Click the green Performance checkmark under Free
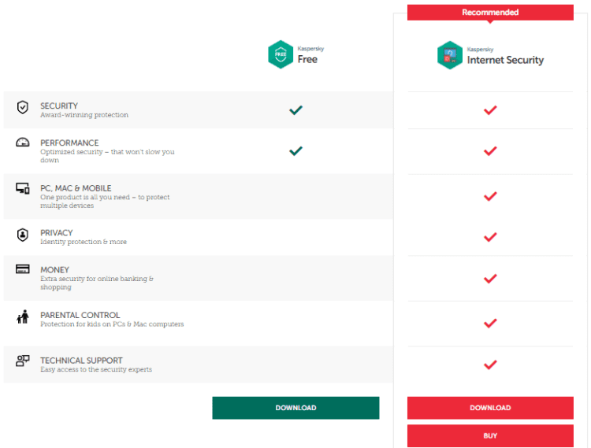This screenshot has height=448, width=591. pyautogui.click(x=295, y=150)
